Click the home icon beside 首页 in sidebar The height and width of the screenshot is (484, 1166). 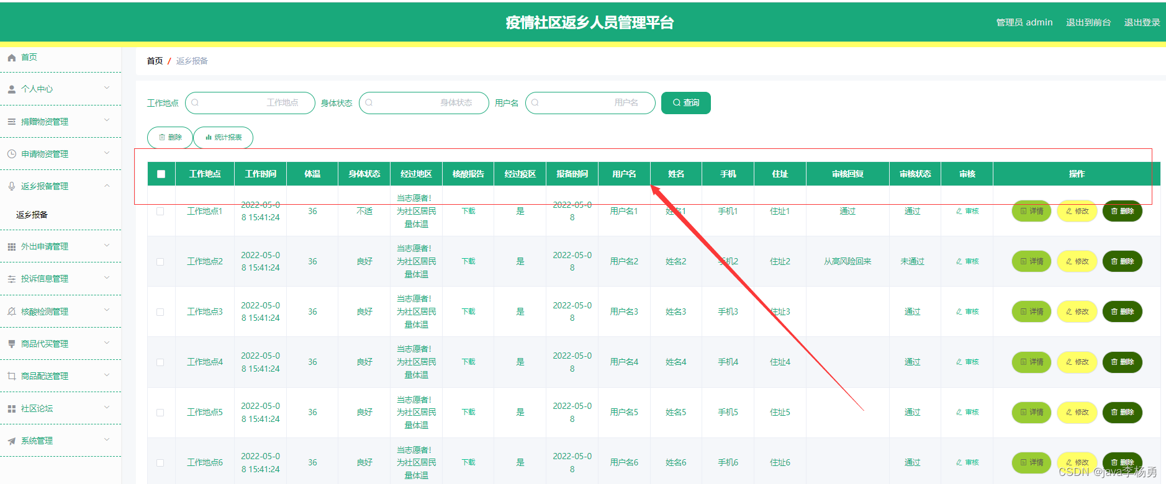tap(12, 58)
